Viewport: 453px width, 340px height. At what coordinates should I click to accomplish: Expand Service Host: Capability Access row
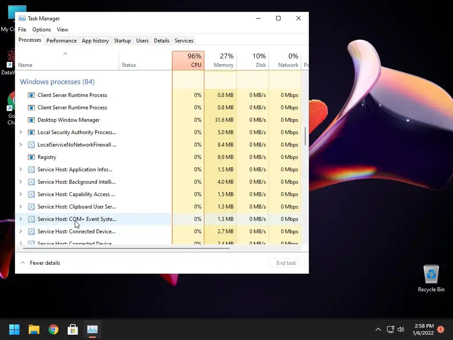tap(20, 194)
